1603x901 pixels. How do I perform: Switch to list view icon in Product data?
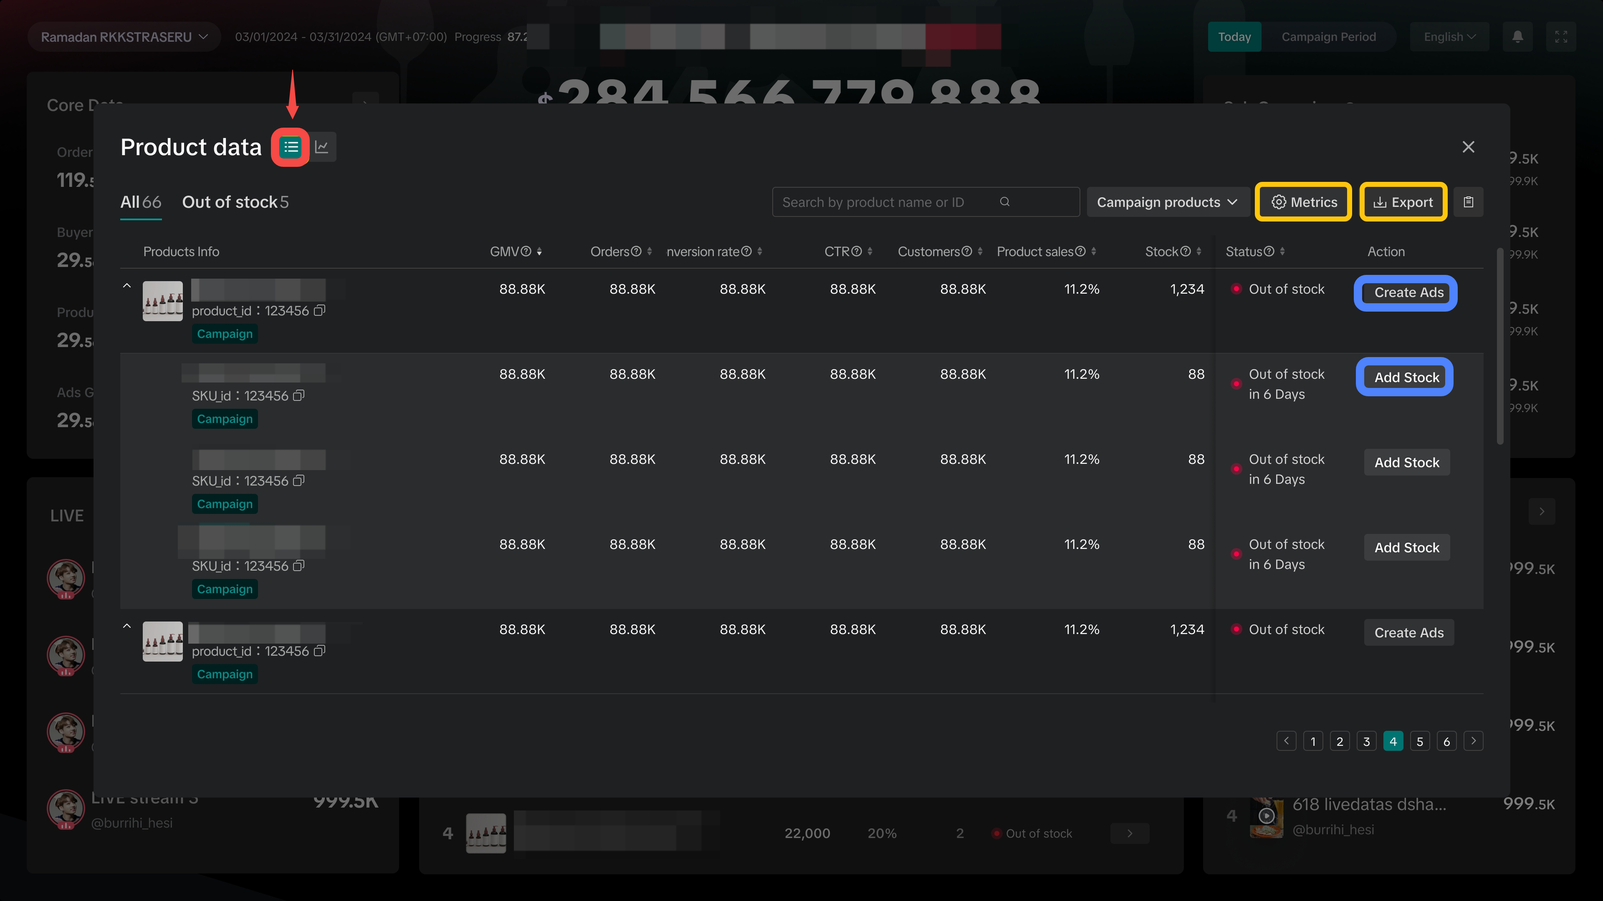291,147
